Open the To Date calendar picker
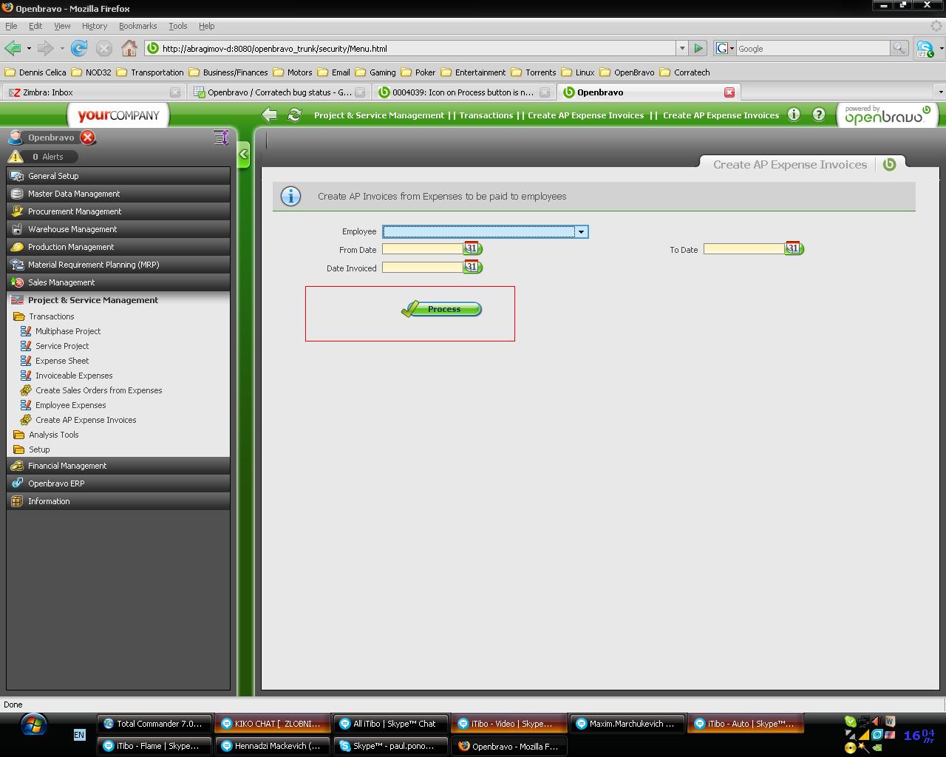Viewport: 946px width, 757px height. [x=794, y=249]
